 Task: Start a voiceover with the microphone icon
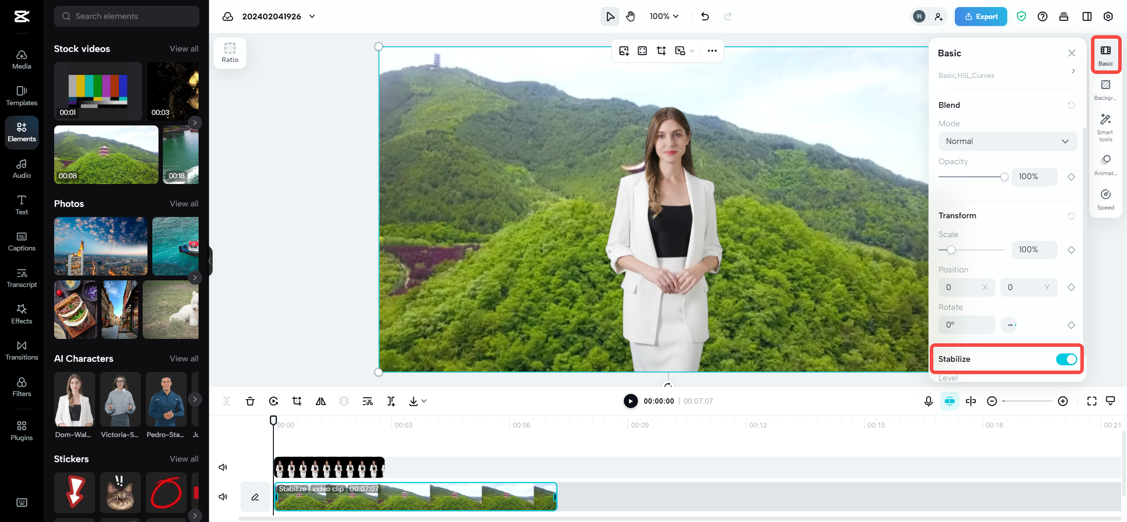(928, 401)
